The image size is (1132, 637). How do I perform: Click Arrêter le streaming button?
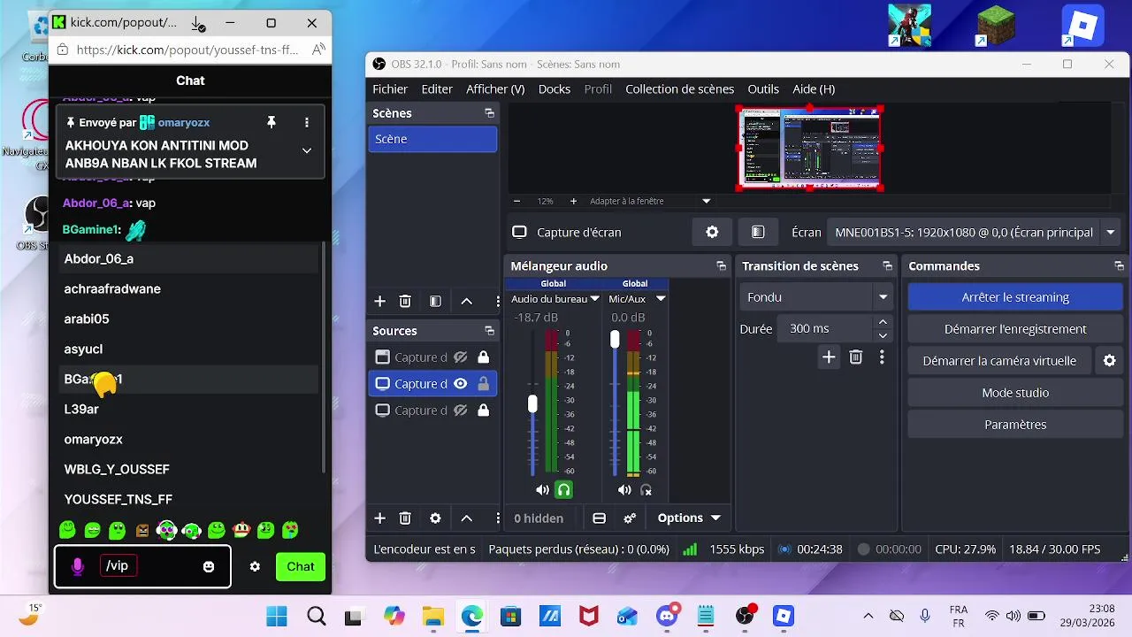pos(1015,297)
